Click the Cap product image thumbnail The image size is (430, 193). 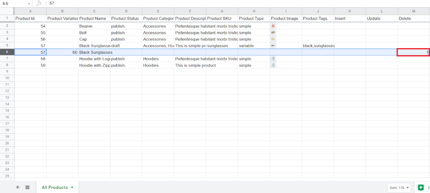pos(273,39)
